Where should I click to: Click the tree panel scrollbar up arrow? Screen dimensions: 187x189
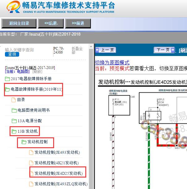[x=91, y=46]
